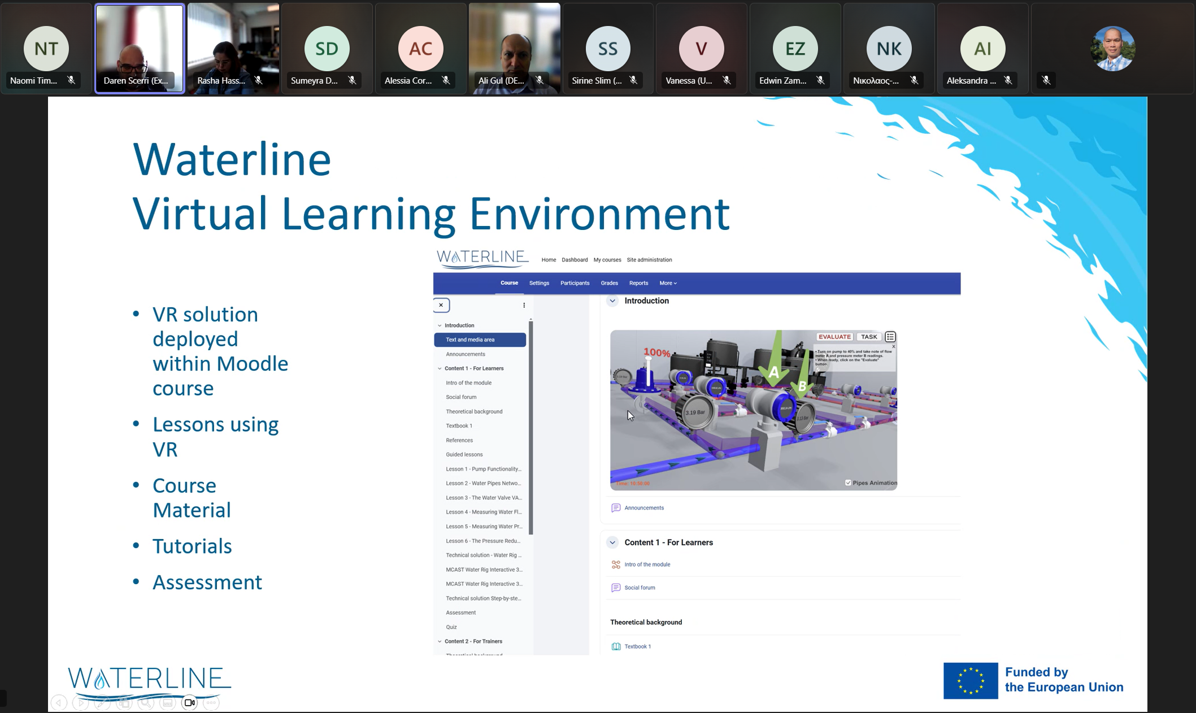Image resolution: width=1196 pixels, height=713 pixels.
Task: Toggle the Pipes Animation checkbox
Action: coord(848,482)
